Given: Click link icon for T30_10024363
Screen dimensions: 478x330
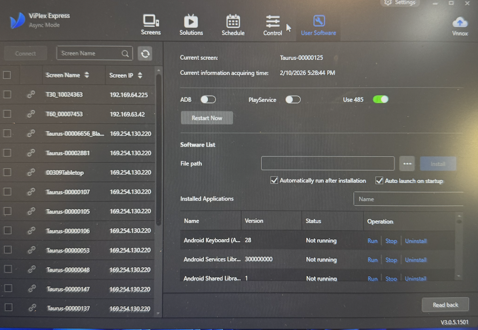Looking at the screenshot, I should 31,95.
